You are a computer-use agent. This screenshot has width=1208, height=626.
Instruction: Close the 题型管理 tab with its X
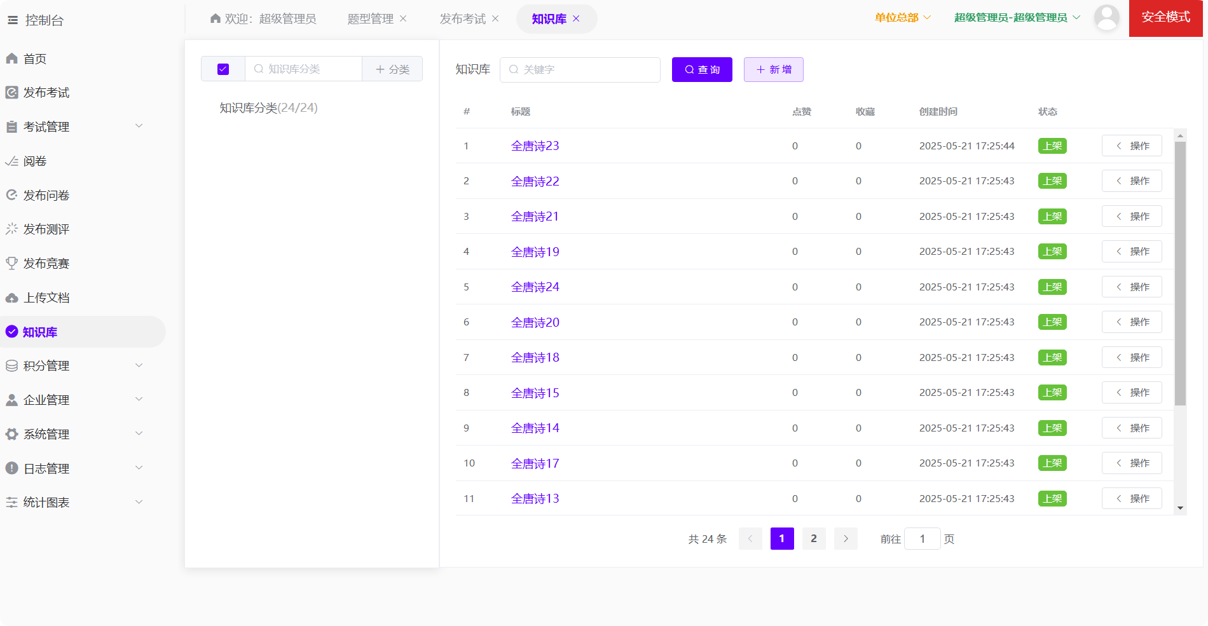coord(403,19)
